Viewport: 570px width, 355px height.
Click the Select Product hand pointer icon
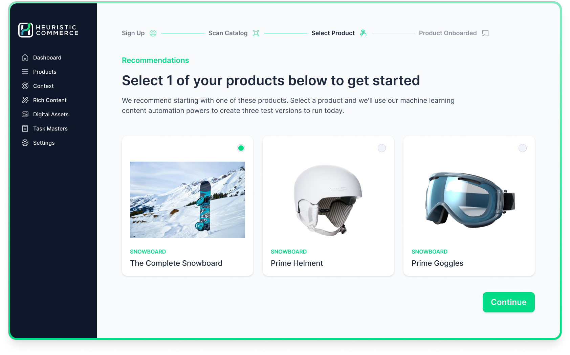coord(363,33)
